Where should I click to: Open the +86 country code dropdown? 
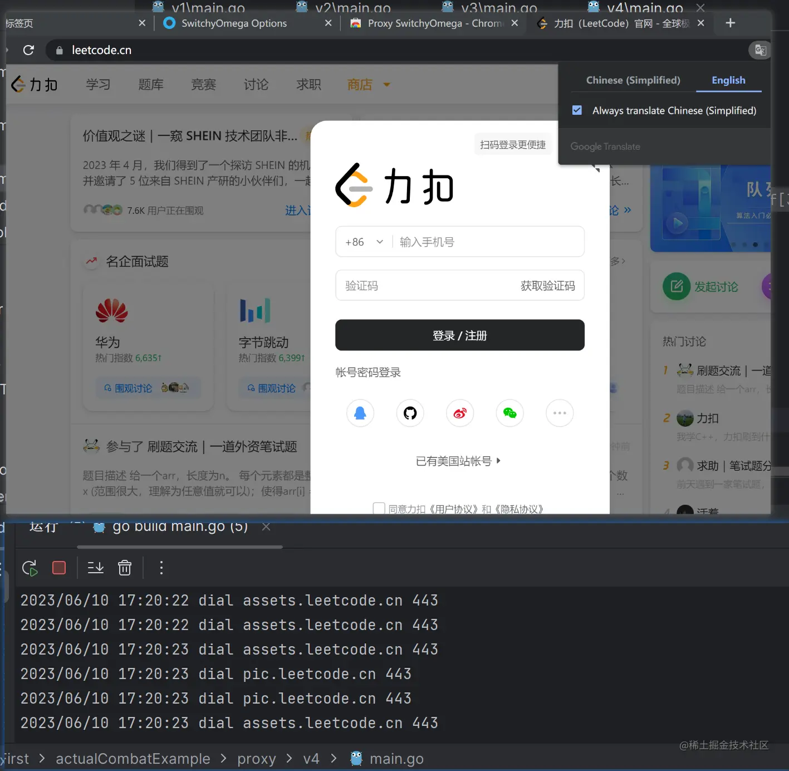pos(364,241)
